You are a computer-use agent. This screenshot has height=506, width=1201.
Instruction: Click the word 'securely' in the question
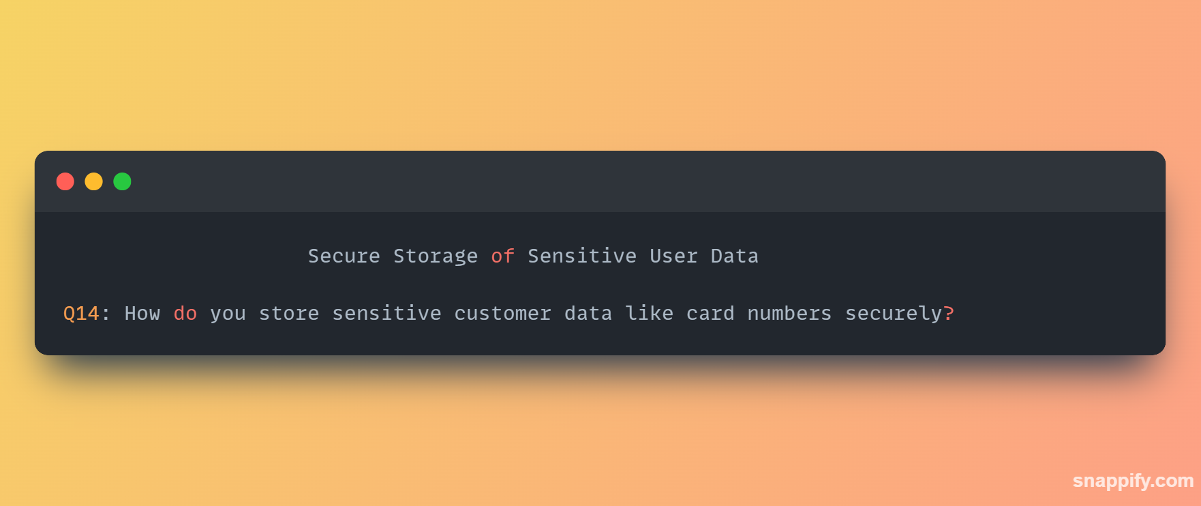coord(894,314)
